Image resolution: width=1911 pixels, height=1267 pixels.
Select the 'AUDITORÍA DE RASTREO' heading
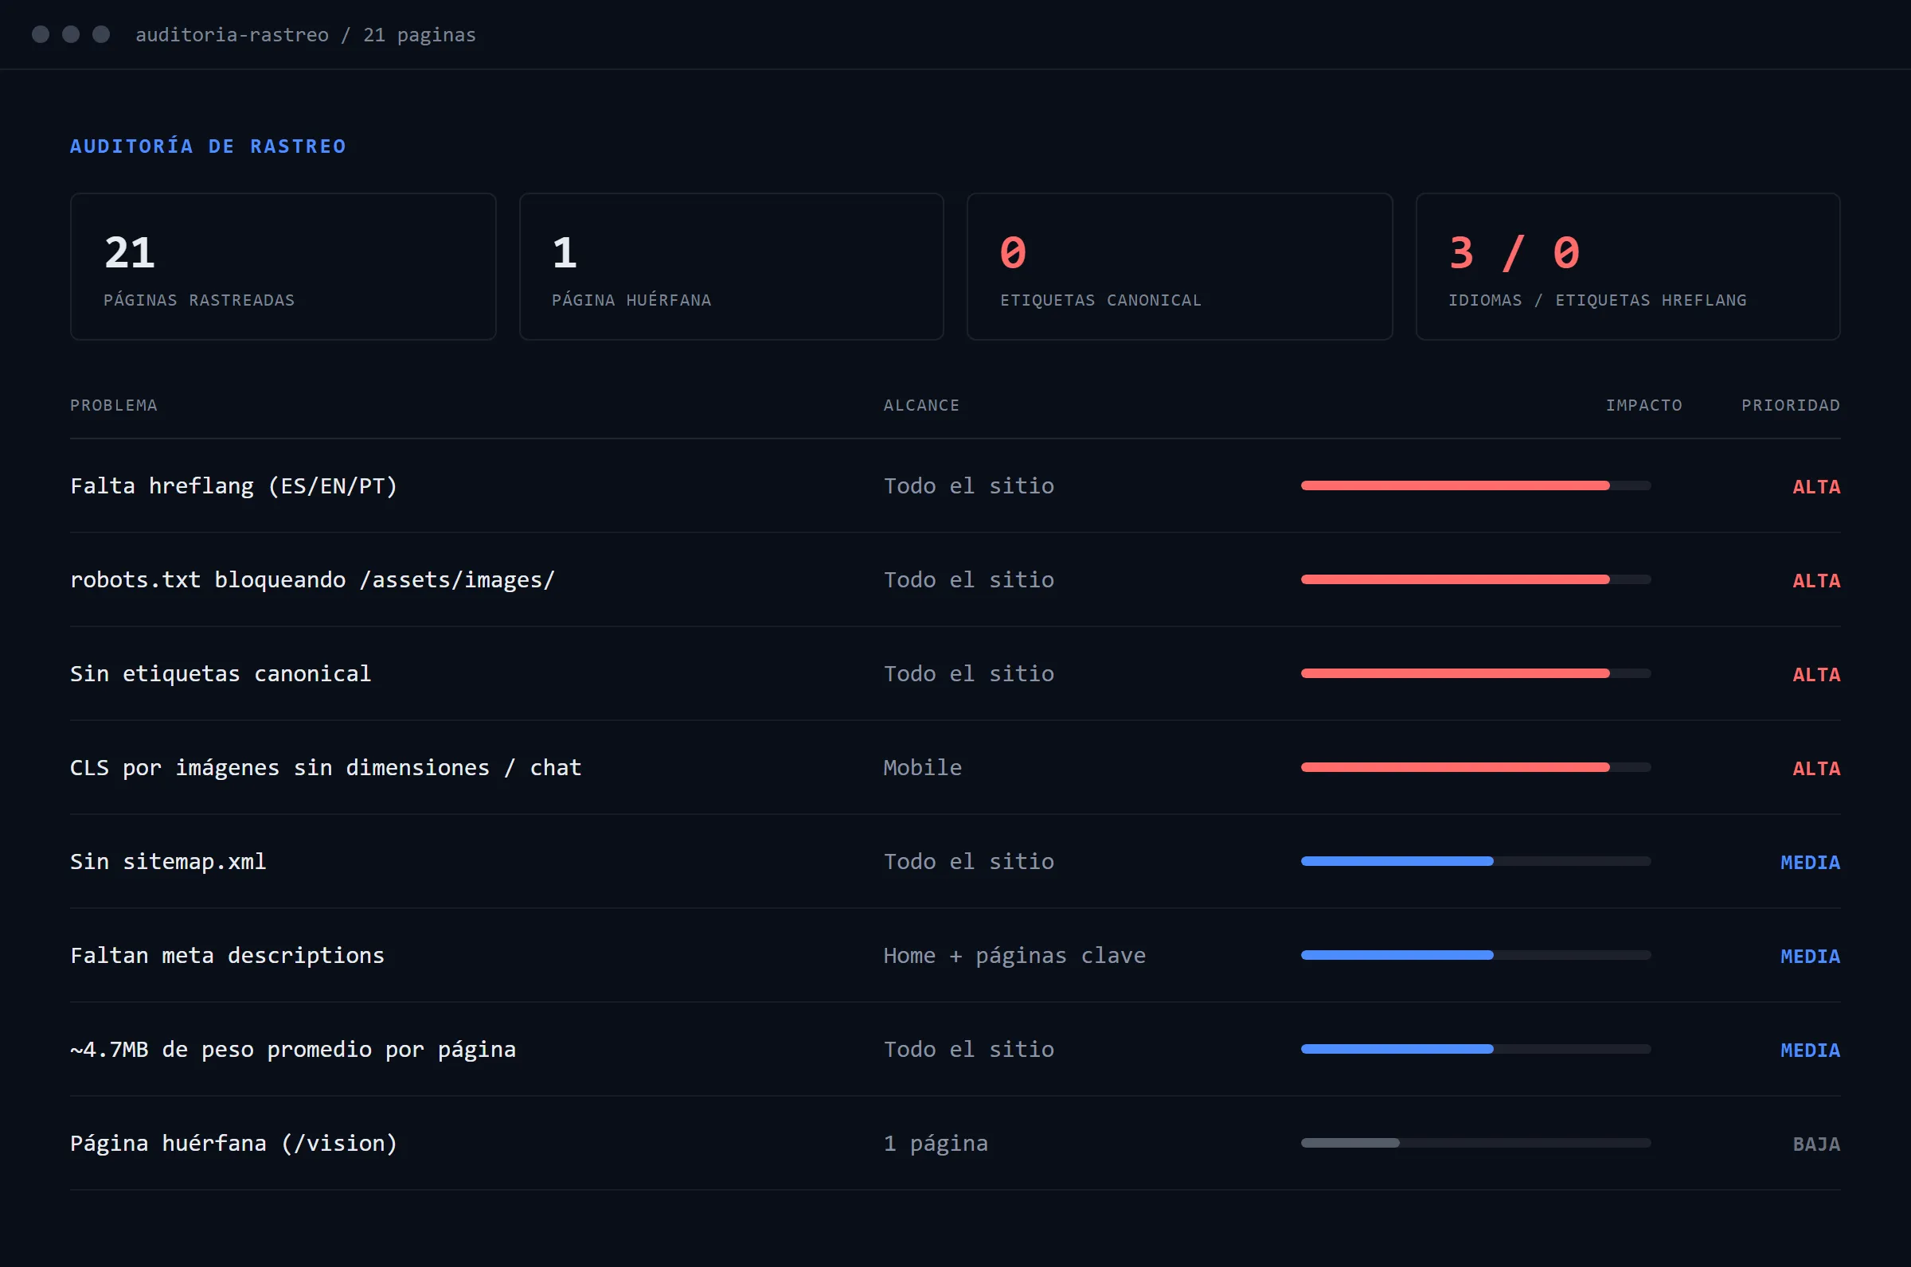(x=208, y=146)
